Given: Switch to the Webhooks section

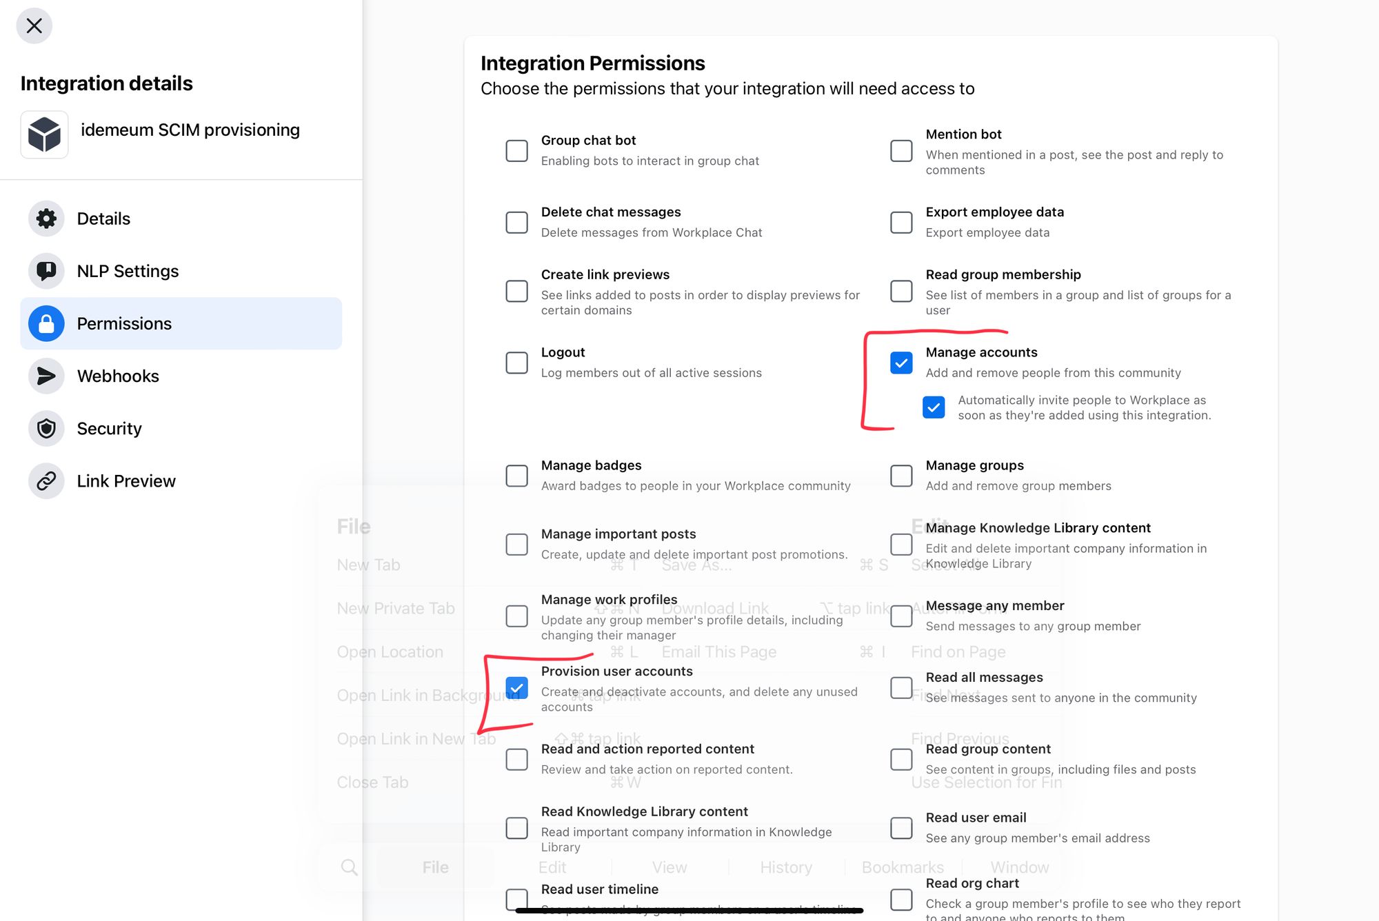Looking at the screenshot, I should (181, 376).
